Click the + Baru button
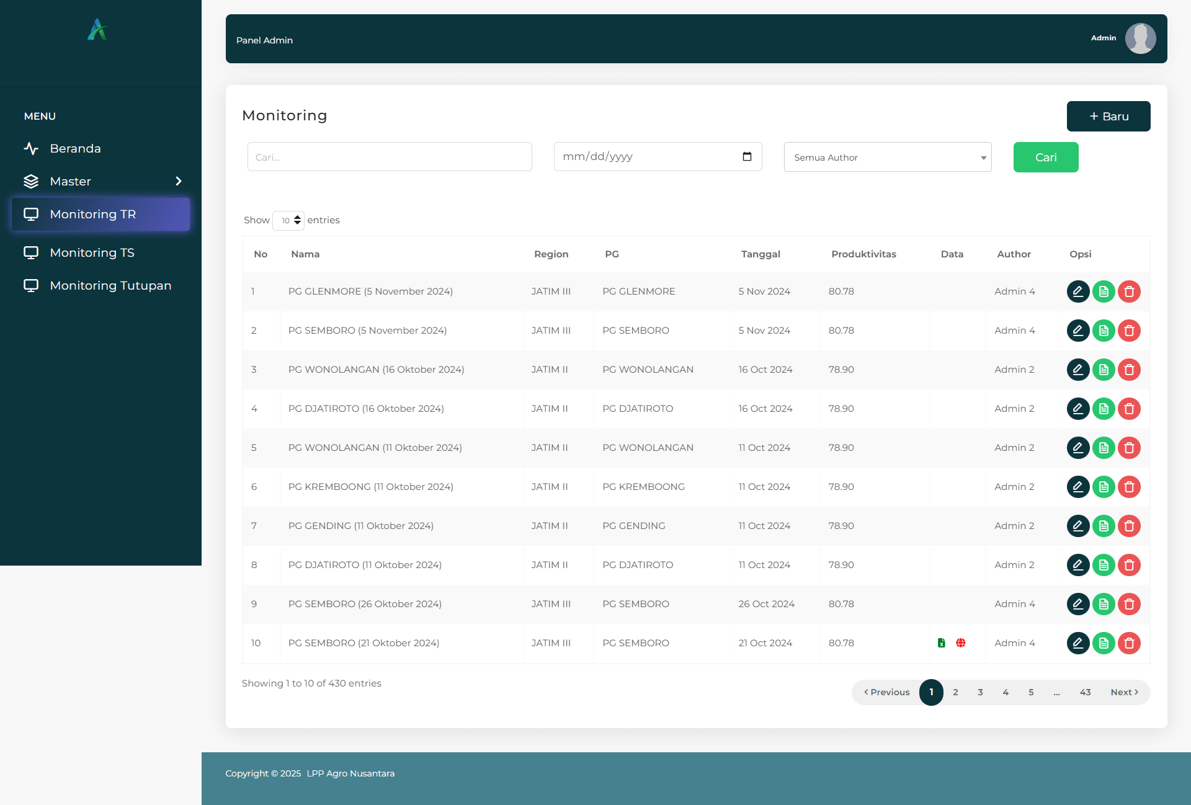 [x=1108, y=116]
